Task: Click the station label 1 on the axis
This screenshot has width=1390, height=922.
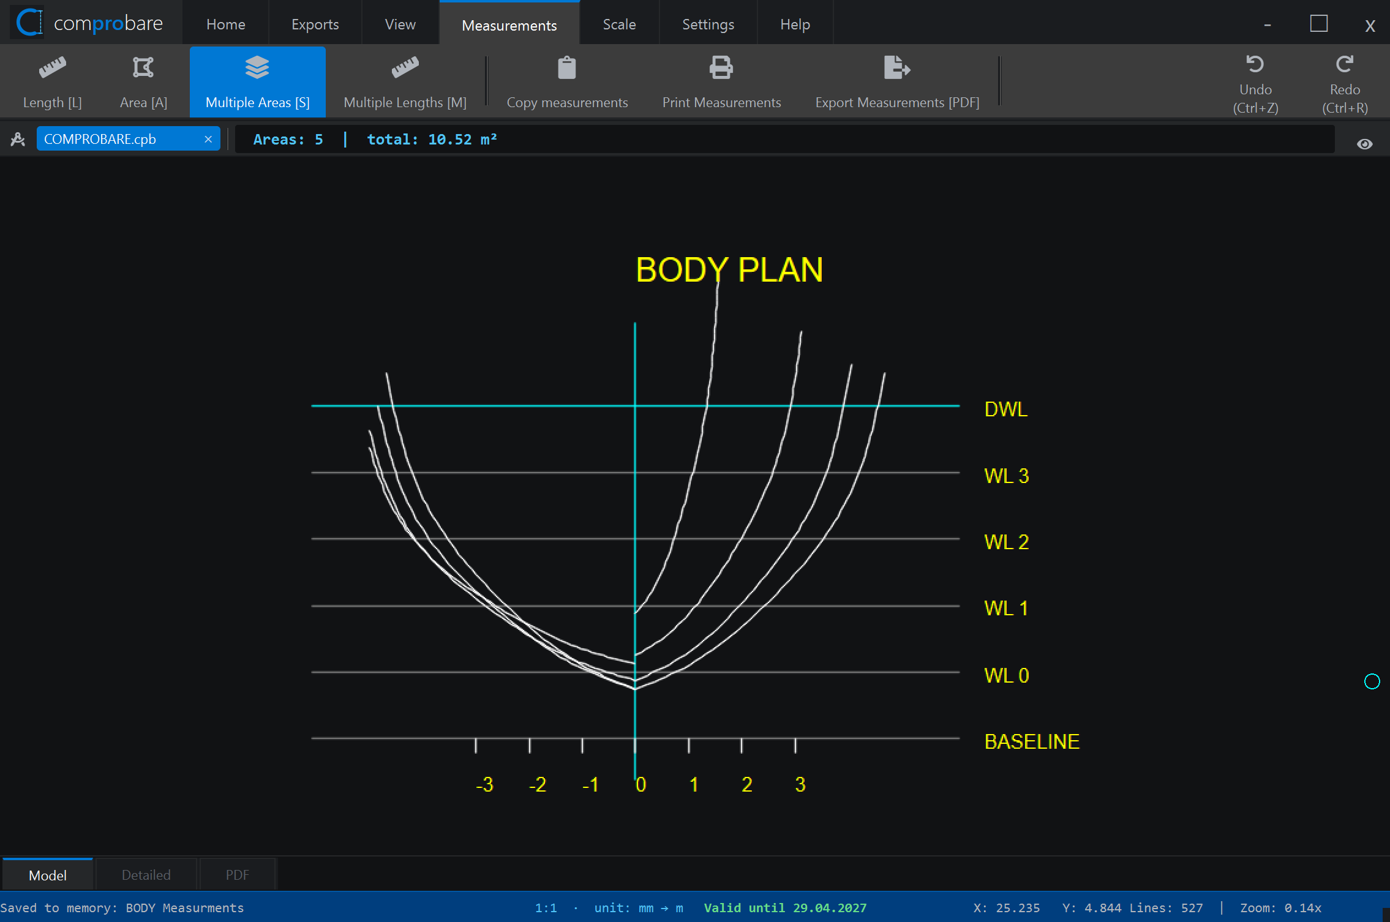Action: tap(694, 784)
